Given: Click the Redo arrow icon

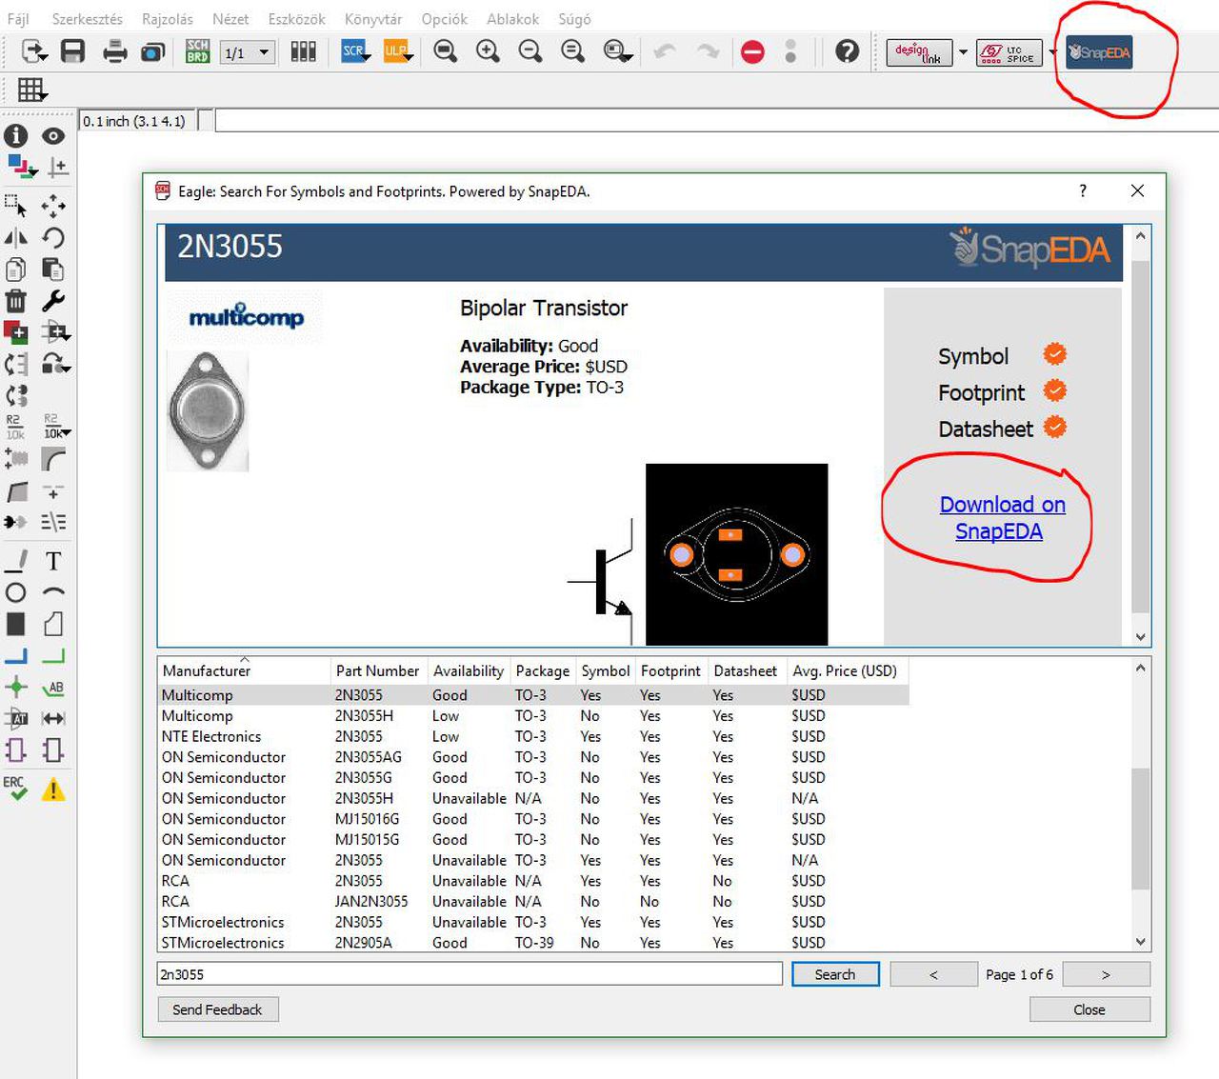Looking at the screenshot, I should pyautogui.click(x=708, y=51).
